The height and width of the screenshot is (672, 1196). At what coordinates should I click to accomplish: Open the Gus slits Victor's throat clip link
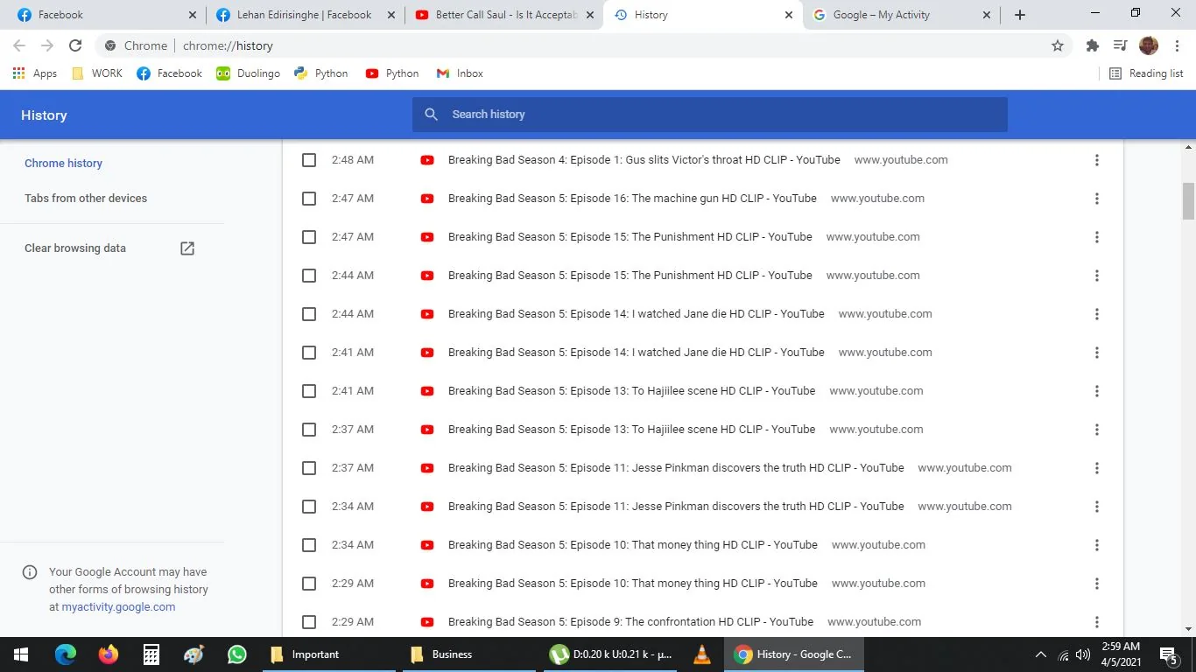click(x=644, y=160)
